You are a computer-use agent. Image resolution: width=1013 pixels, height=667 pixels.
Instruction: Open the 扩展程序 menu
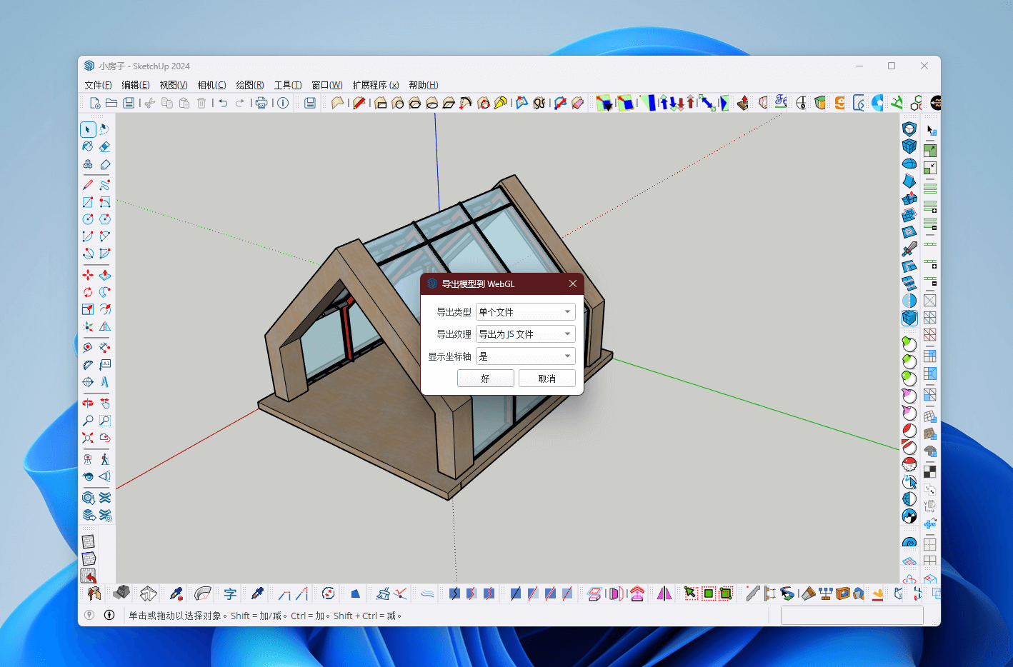pyautogui.click(x=375, y=85)
